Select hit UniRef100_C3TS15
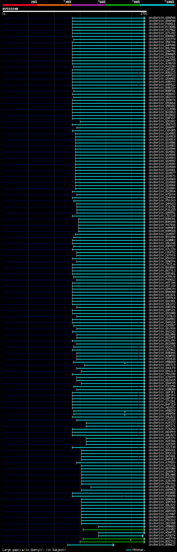Image resolution: width=177 pixels, height=552 pixels. coord(162,420)
